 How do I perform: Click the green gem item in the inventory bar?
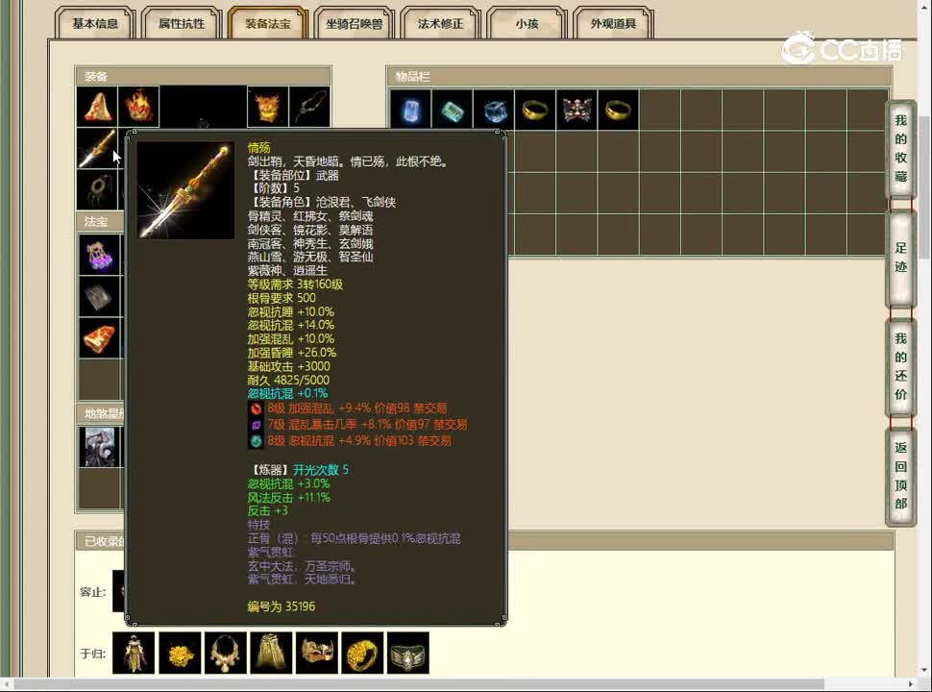[x=452, y=109]
